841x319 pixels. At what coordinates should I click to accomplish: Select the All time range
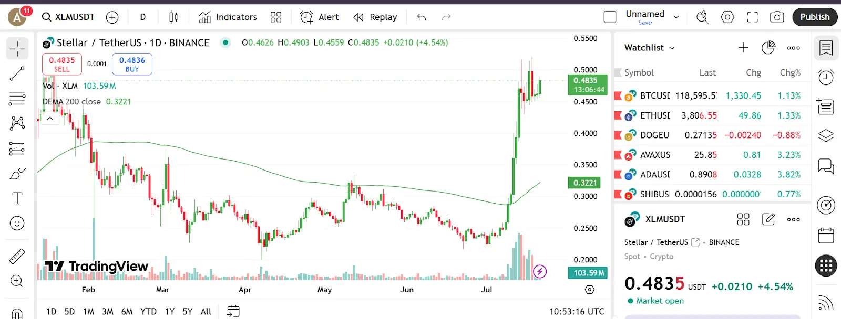point(206,311)
